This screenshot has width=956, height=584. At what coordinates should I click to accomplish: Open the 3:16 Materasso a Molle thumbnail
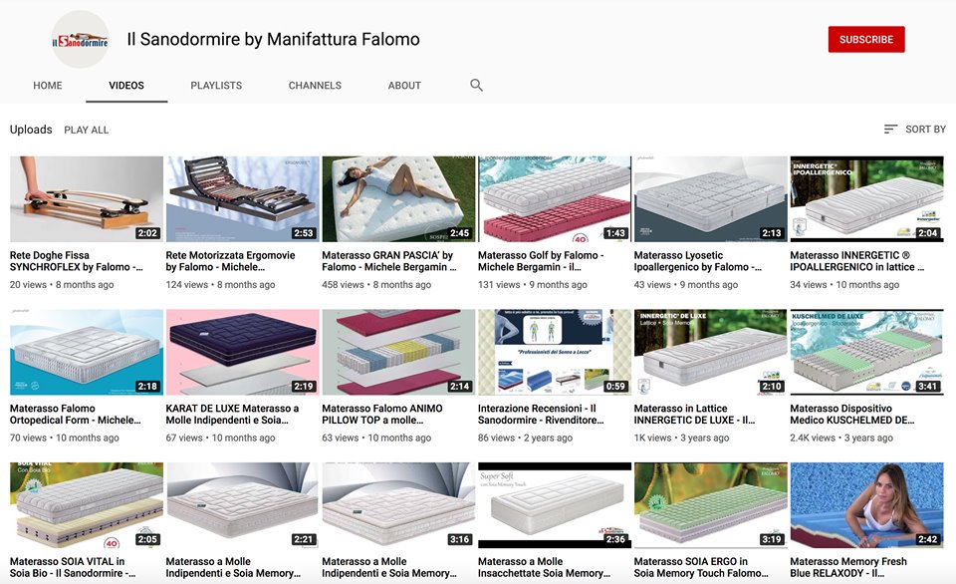click(x=398, y=505)
